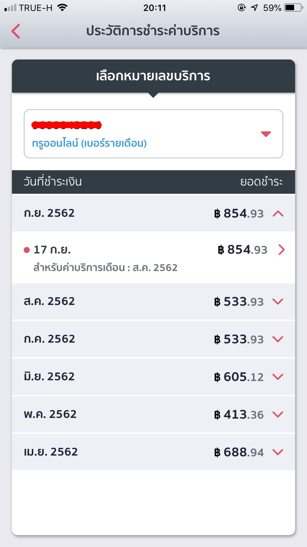Tap the location arrow status icon
Screen dimensions: 307x547
tap(255, 8)
